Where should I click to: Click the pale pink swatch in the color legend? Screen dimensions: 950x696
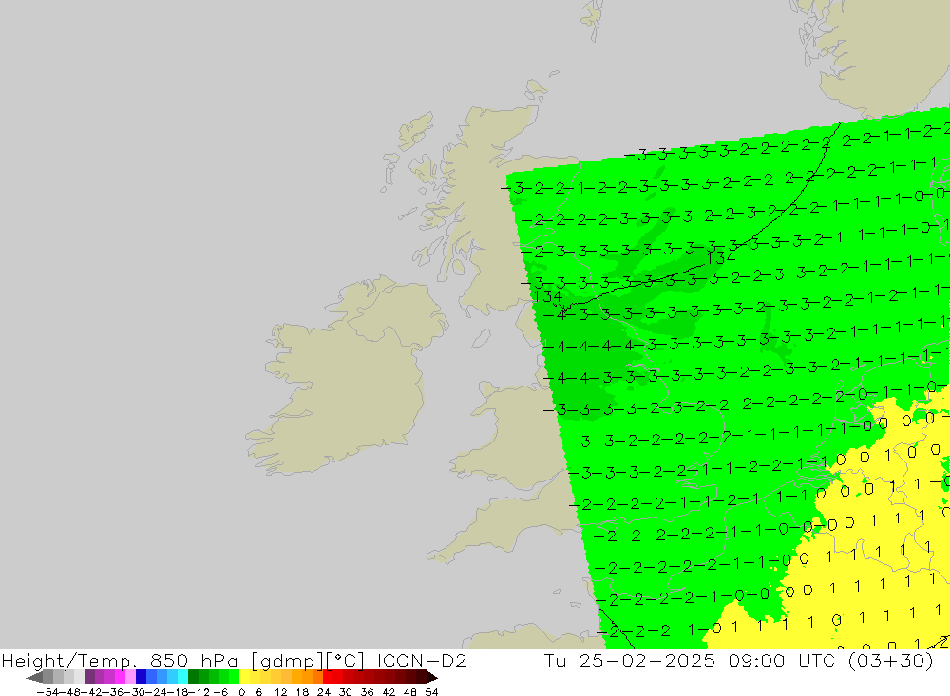tap(130, 677)
